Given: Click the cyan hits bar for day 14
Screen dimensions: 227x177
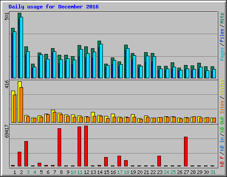Looking at the screenshot, I should (x=101, y=61).
